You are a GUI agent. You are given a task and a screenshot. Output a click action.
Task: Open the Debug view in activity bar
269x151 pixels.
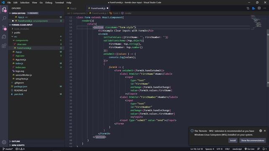coord(4,36)
